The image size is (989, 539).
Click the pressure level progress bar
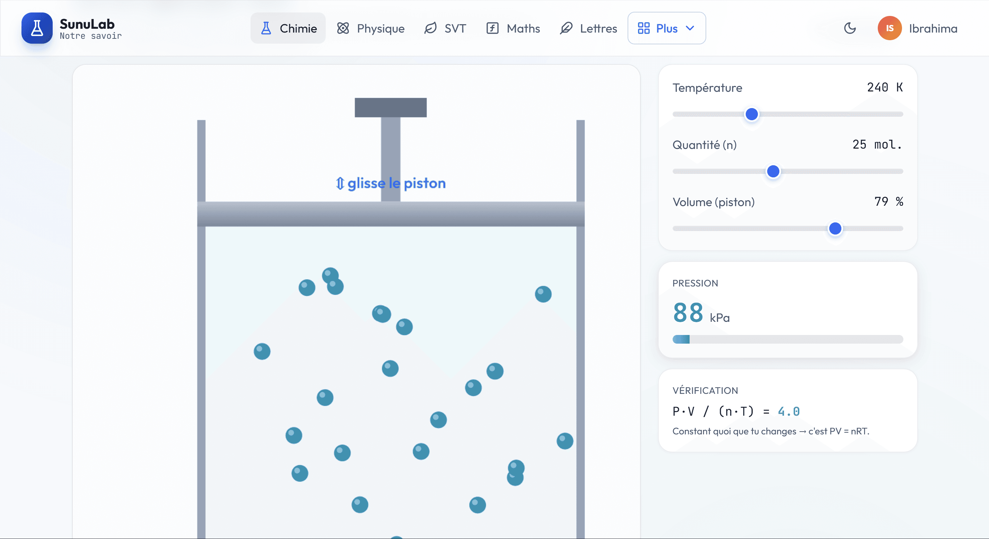pyautogui.click(x=787, y=339)
